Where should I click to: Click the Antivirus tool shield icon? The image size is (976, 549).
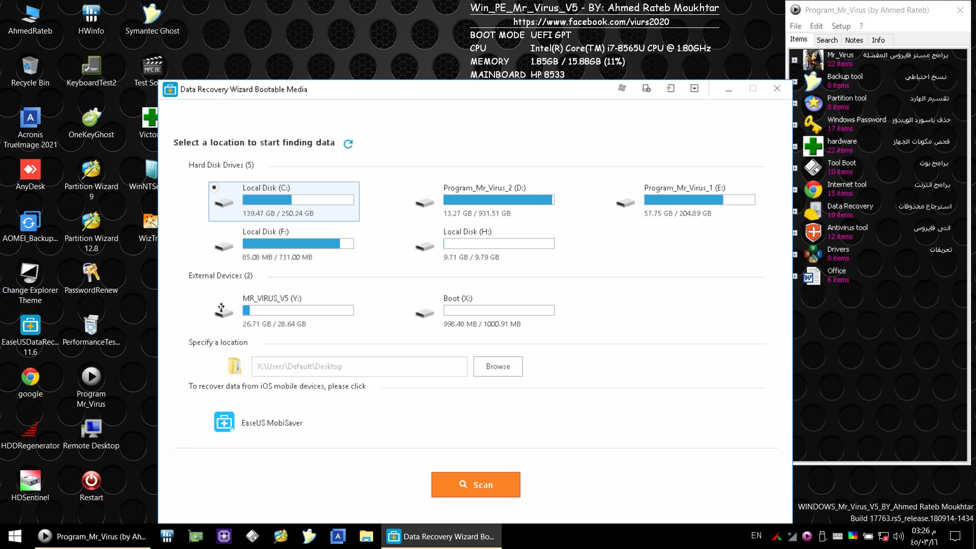pos(813,233)
